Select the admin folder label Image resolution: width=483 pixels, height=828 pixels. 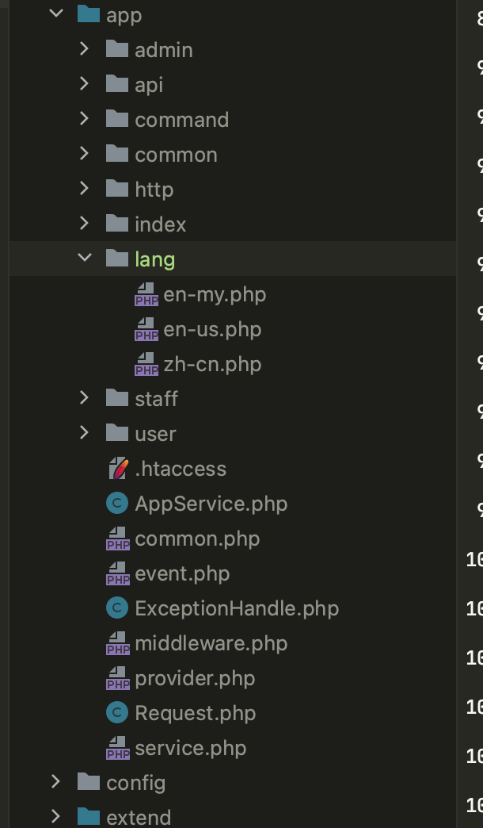tap(163, 50)
